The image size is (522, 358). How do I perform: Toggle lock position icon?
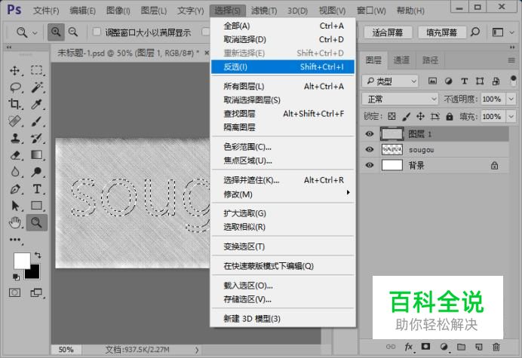coord(420,117)
